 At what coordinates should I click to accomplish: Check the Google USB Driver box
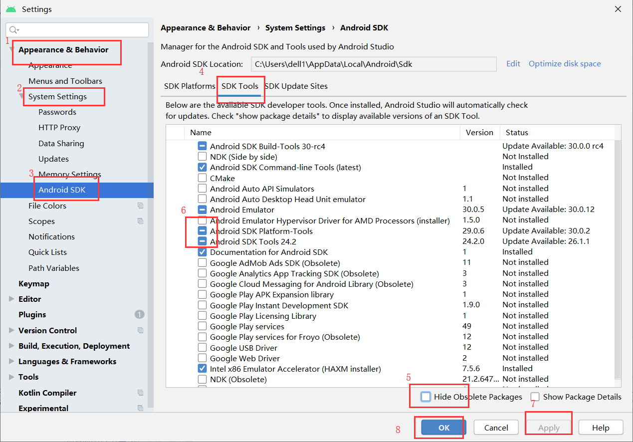[x=202, y=348]
